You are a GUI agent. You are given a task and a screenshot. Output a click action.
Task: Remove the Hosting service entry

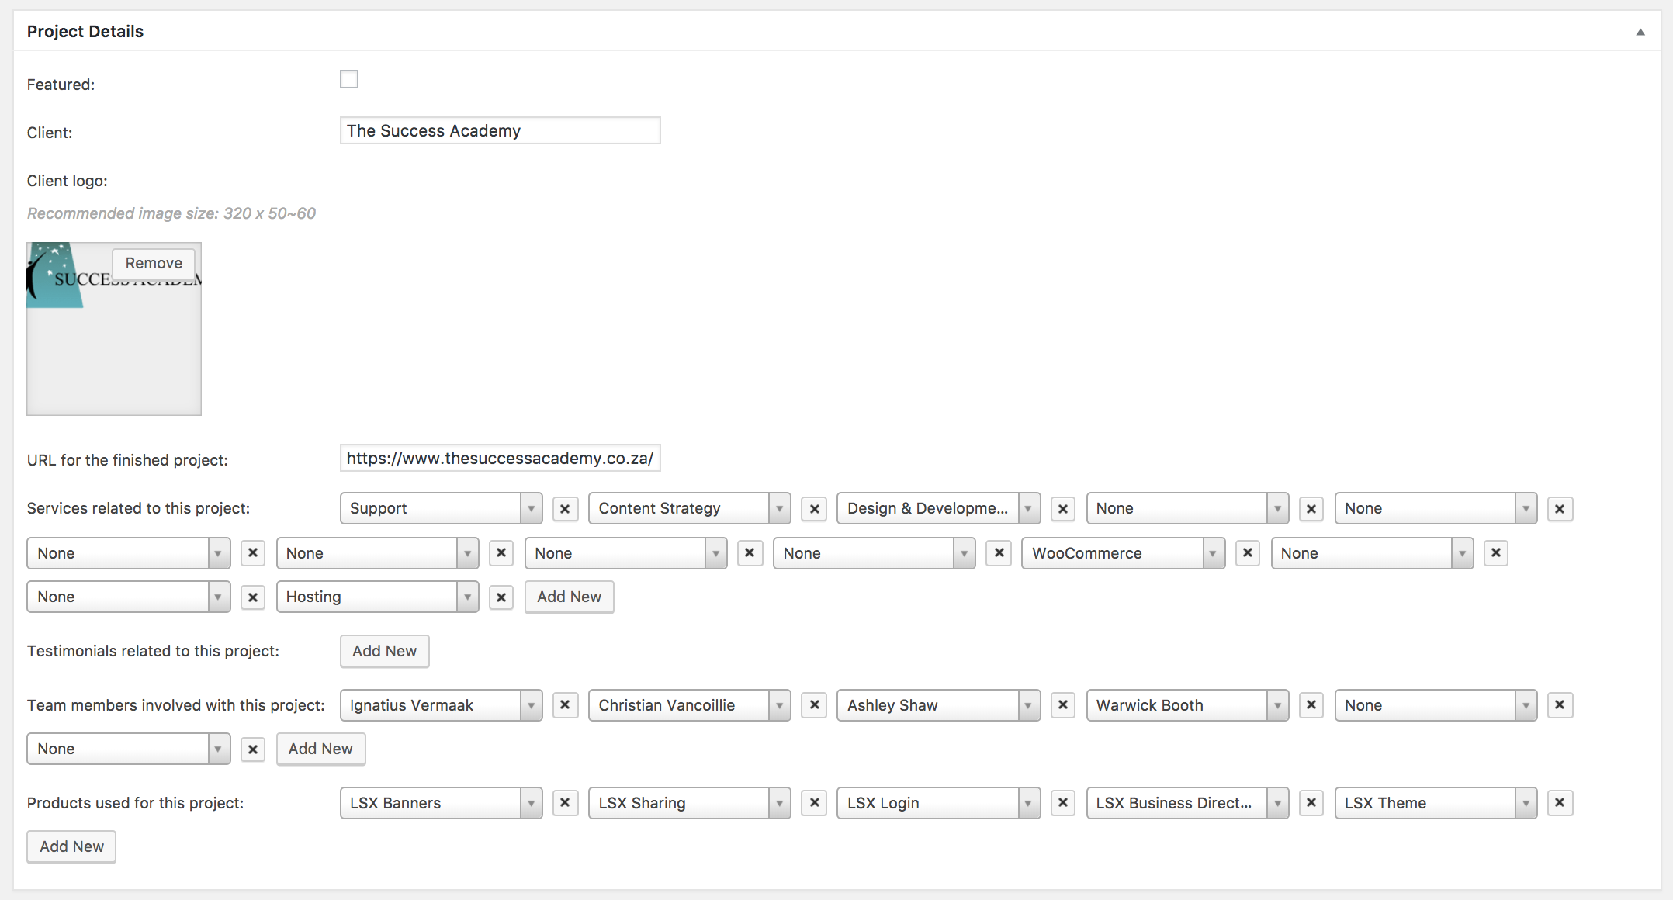pyautogui.click(x=501, y=597)
